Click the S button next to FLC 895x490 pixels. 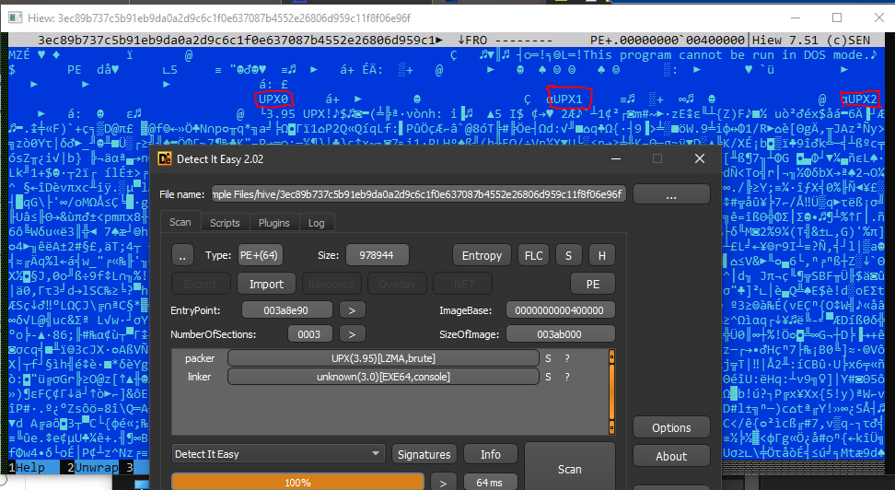pos(568,255)
